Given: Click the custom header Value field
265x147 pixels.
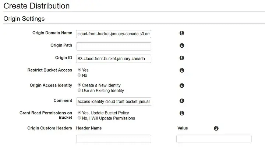Looking at the screenshot, I should tap(213, 139).
